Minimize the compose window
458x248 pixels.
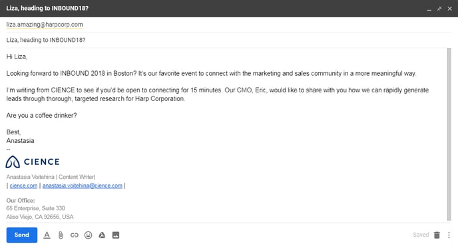(x=429, y=9)
